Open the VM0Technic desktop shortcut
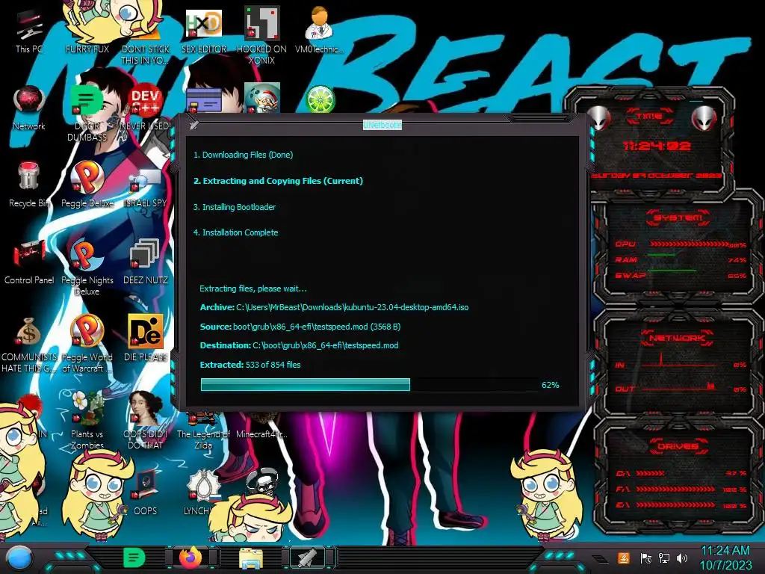765x574 pixels. coord(320,30)
